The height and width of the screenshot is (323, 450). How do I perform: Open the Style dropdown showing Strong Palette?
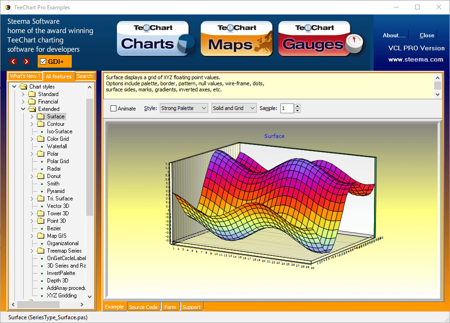pyautogui.click(x=184, y=108)
